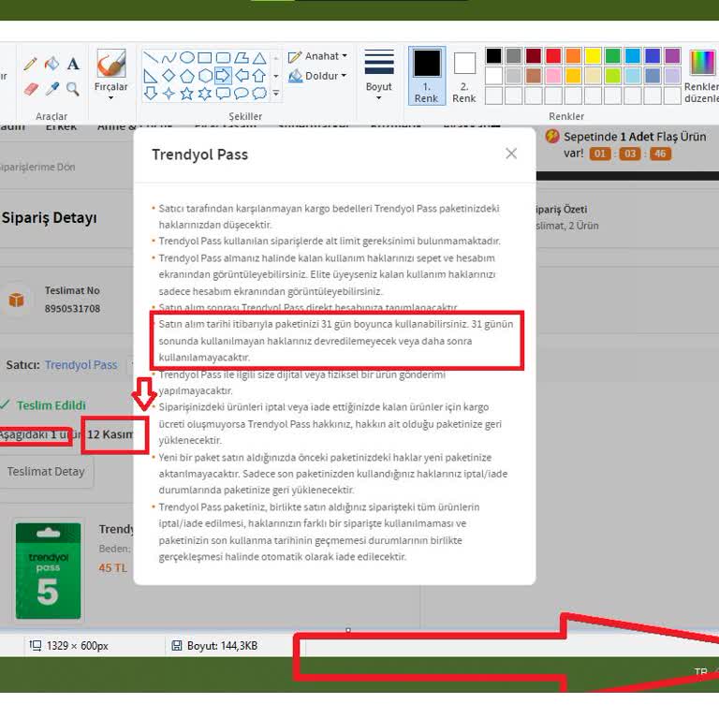Image resolution: width=719 pixels, height=719 pixels.
Task: Choose the Four-point star shape
Action: (x=169, y=94)
